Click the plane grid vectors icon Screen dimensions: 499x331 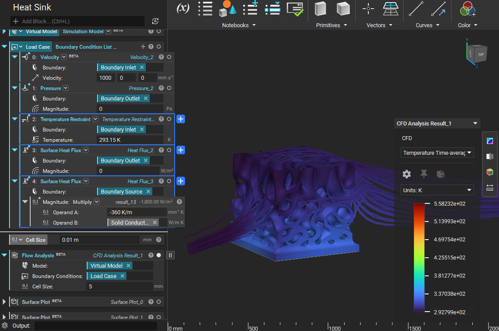[390, 9]
